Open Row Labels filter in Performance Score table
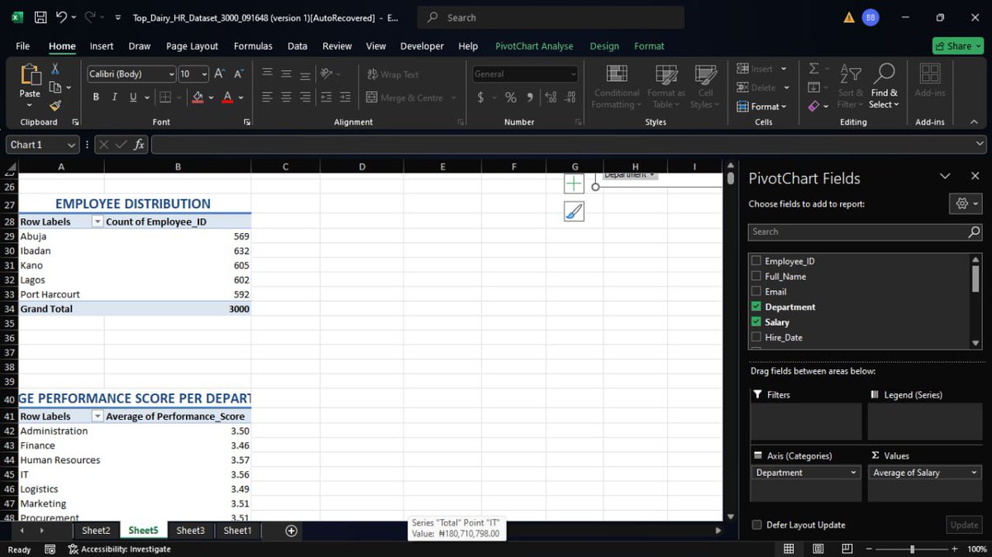The height and width of the screenshot is (557, 992). pos(98,417)
